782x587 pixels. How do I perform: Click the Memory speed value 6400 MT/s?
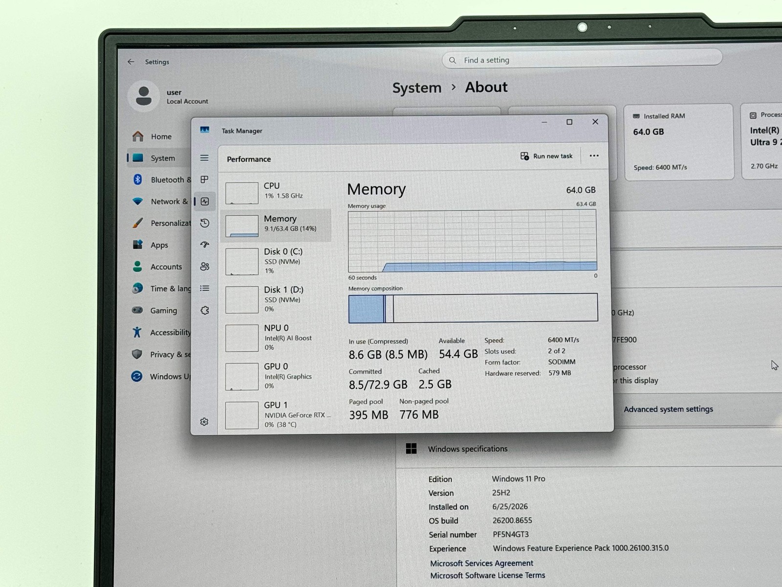tap(564, 339)
